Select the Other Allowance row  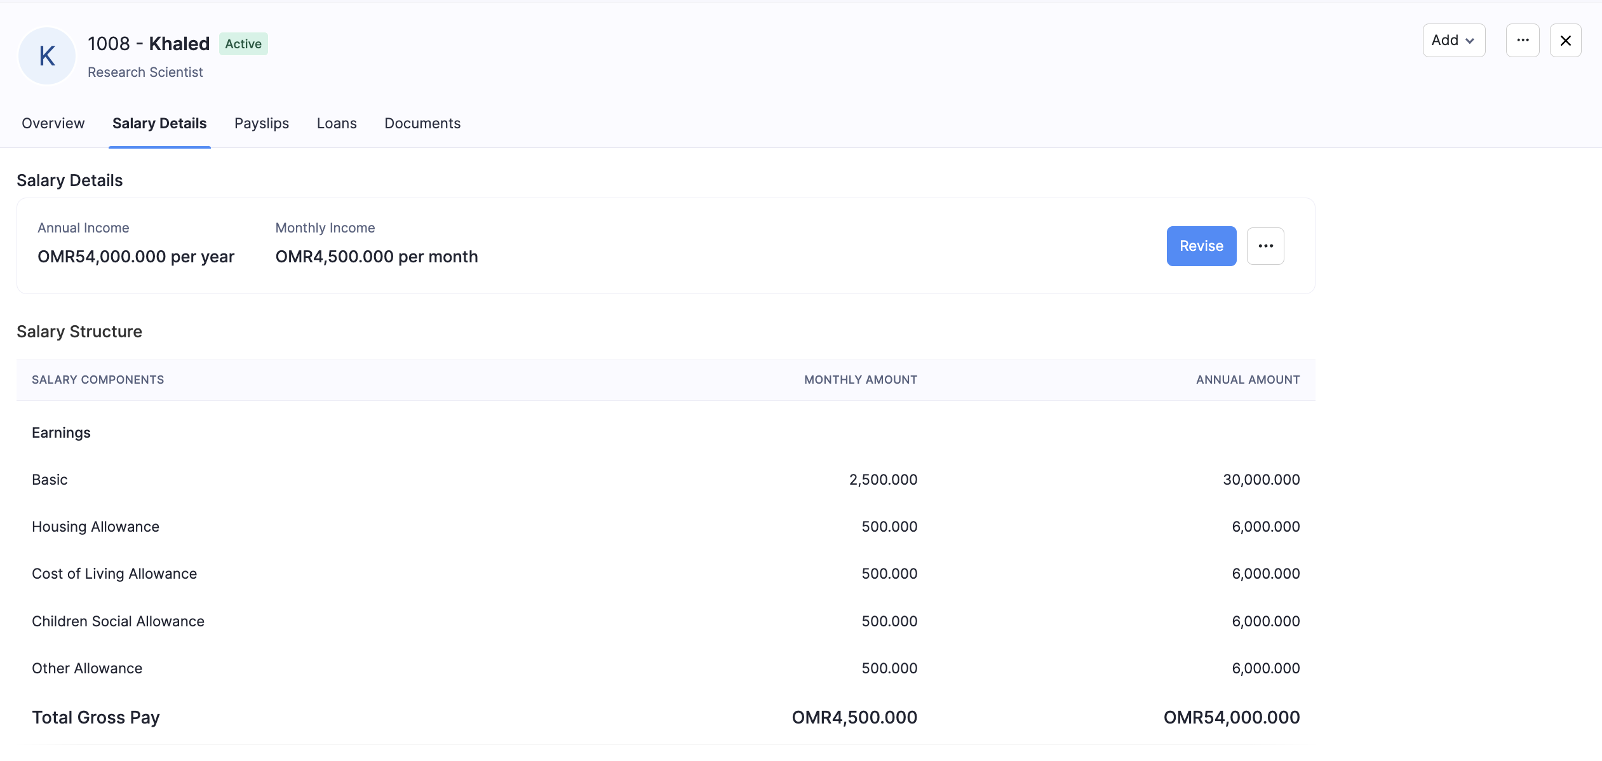point(87,668)
